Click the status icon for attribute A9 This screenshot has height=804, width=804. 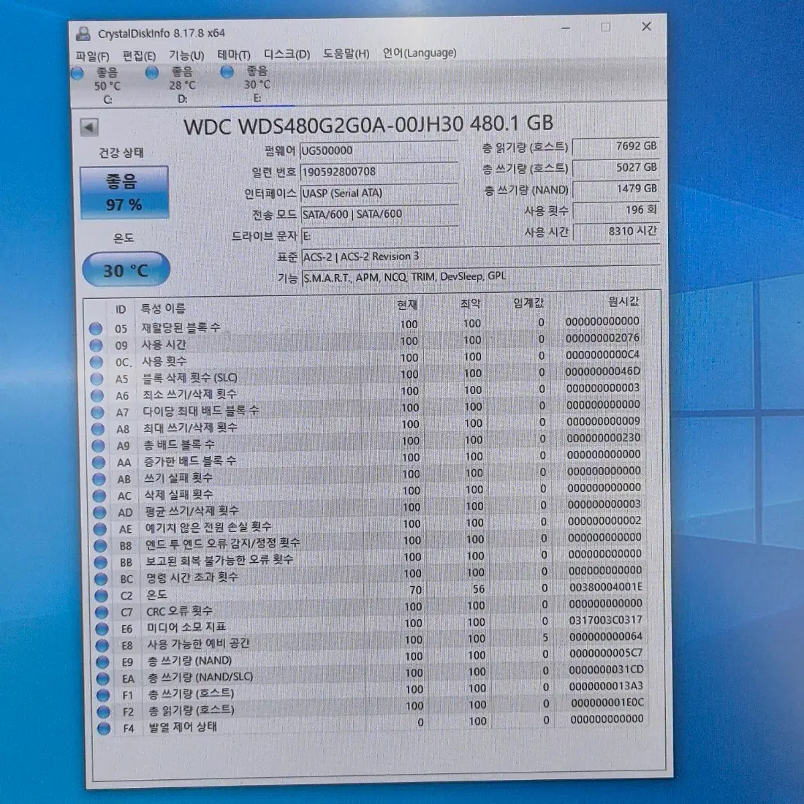click(98, 446)
